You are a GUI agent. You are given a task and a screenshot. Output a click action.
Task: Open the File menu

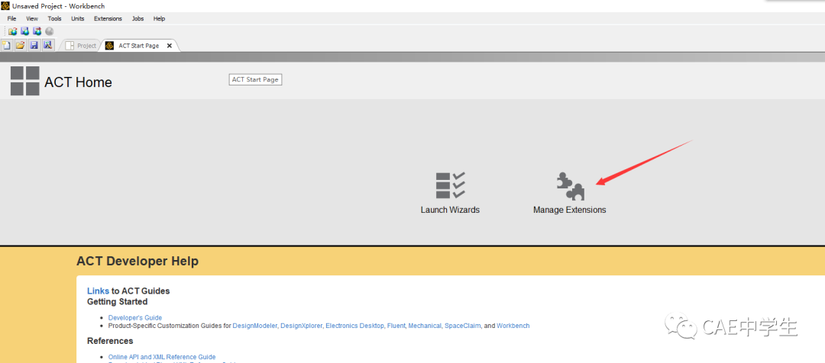pyautogui.click(x=11, y=18)
